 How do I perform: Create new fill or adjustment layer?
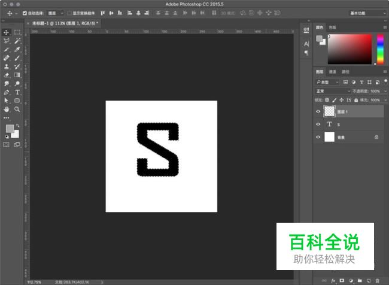pyautogui.click(x=351, y=281)
